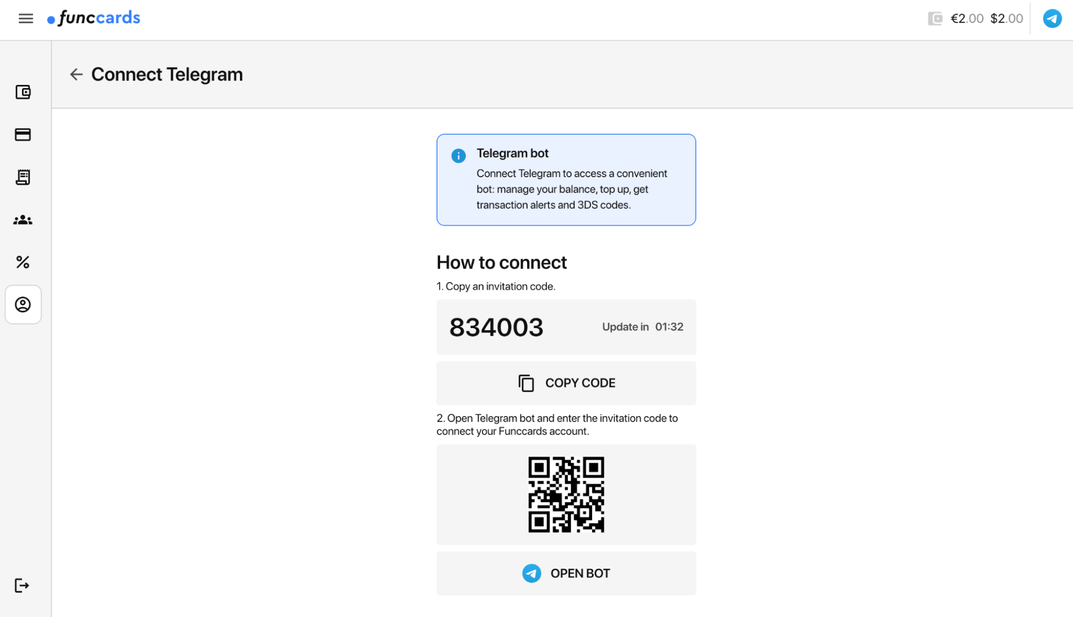Open the percent offers sidebar icon
1073x617 pixels.
[x=23, y=262]
